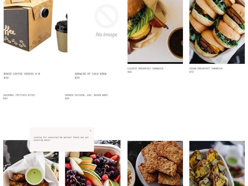
Task: Click the Growler of Cold Brew title
Action: click(x=91, y=74)
